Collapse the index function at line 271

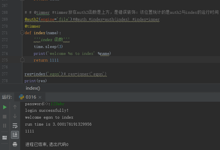(22, 33)
